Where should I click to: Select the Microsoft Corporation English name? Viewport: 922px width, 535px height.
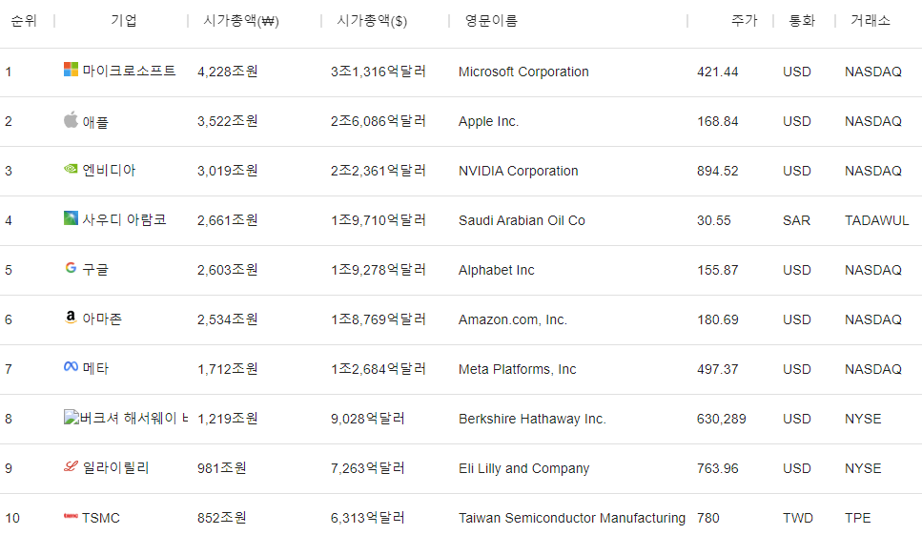click(523, 72)
